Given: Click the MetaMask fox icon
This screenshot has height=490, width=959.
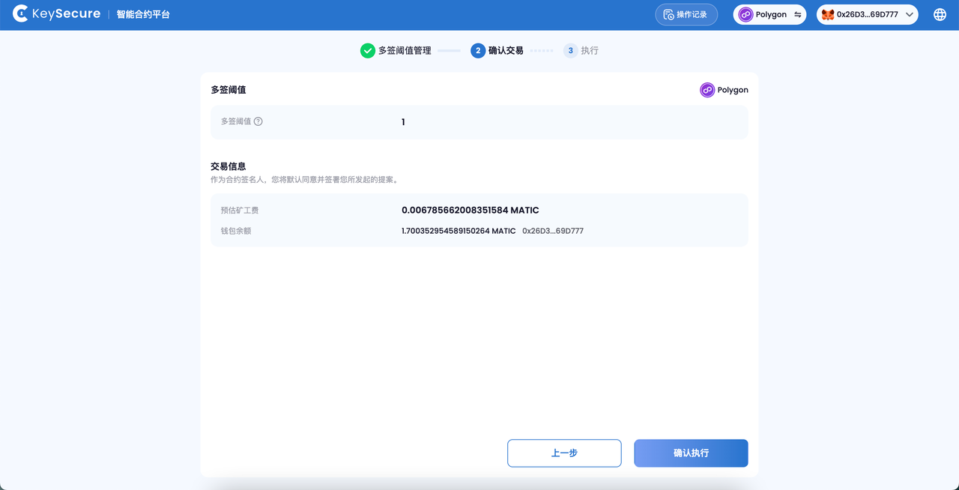Looking at the screenshot, I should [x=827, y=14].
